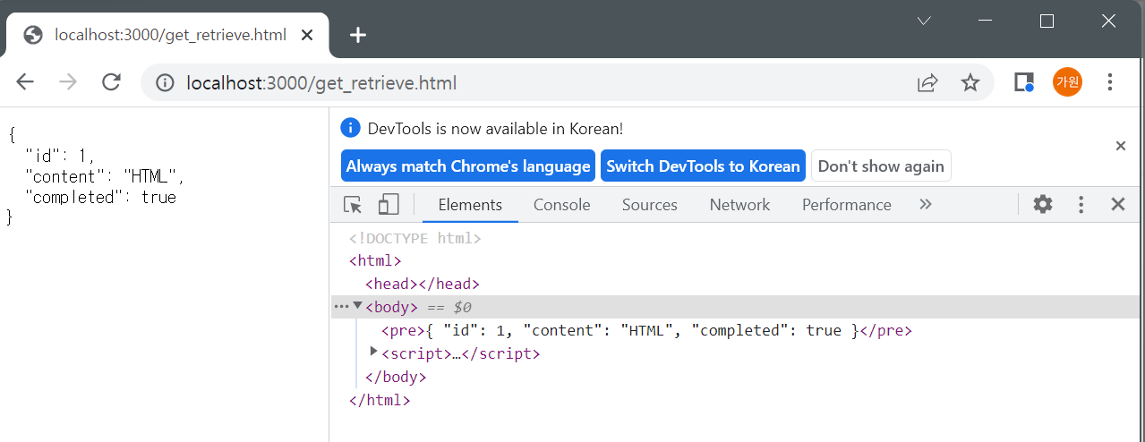View site information icon in address bar
Screen dimensions: 1145x442
165,83
